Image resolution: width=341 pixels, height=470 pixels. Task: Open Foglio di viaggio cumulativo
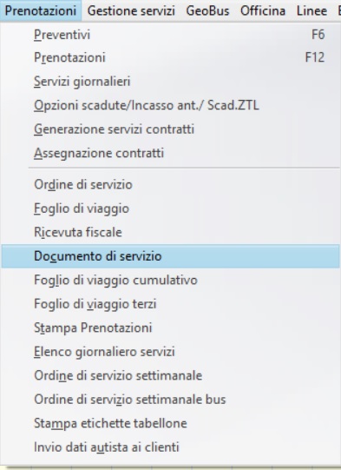pos(170,281)
